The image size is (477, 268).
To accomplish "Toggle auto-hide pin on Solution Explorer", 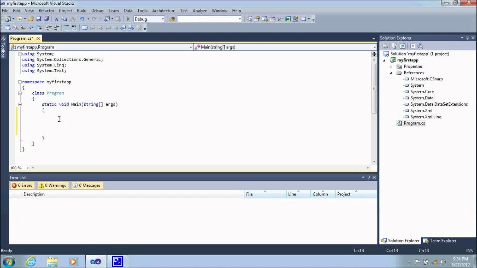I will click(x=467, y=38).
